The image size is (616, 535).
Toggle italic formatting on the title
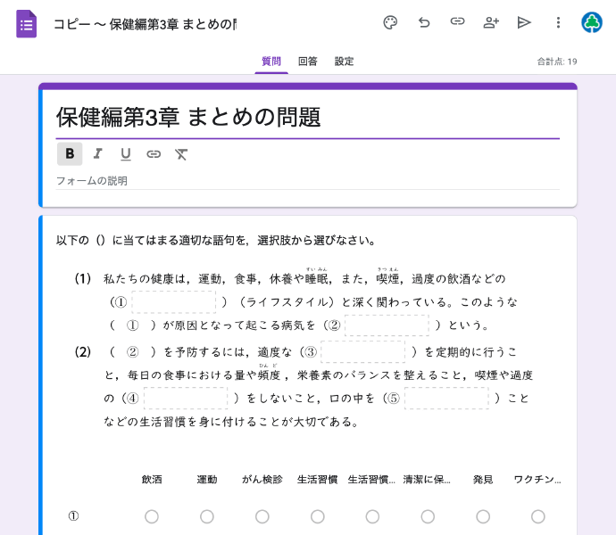[x=97, y=154]
